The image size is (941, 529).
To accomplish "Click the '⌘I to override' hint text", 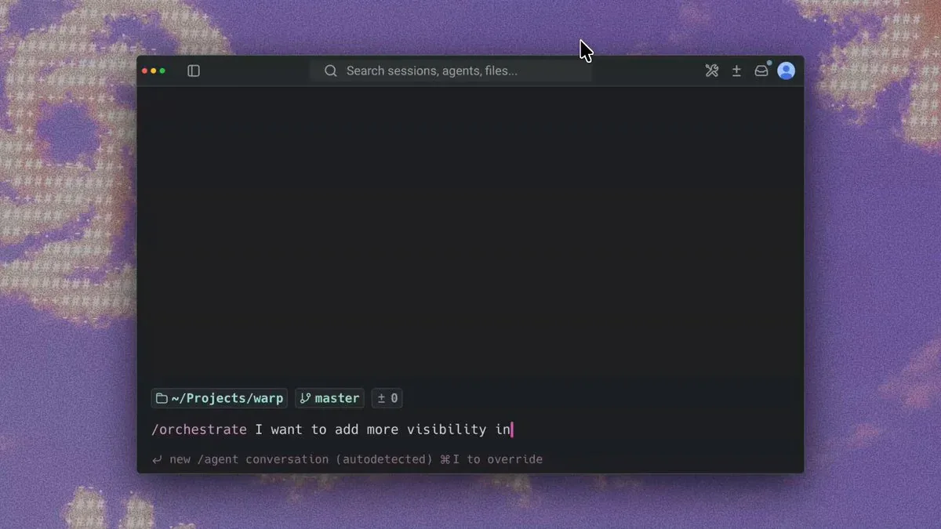I will pos(492,459).
